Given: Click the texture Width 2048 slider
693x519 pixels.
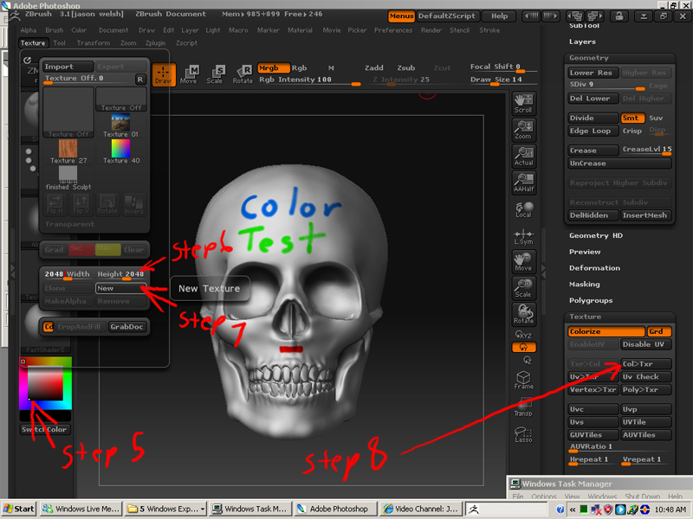Looking at the screenshot, I should point(68,274).
